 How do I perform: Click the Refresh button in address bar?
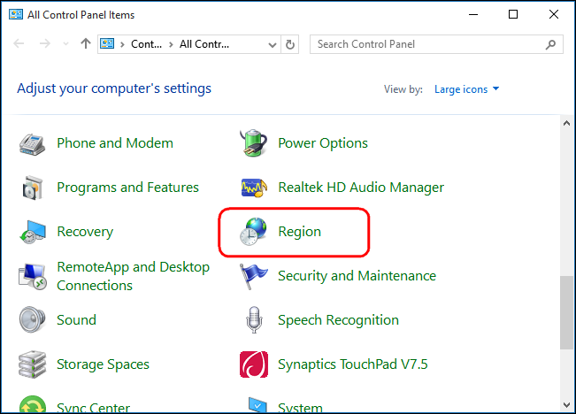pyautogui.click(x=291, y=44)
